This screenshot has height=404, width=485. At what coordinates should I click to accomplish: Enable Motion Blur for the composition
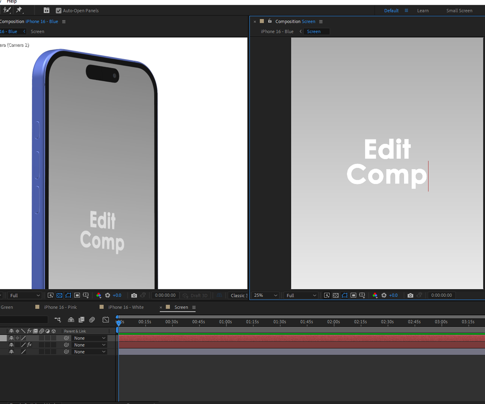(x=92, y=320)
